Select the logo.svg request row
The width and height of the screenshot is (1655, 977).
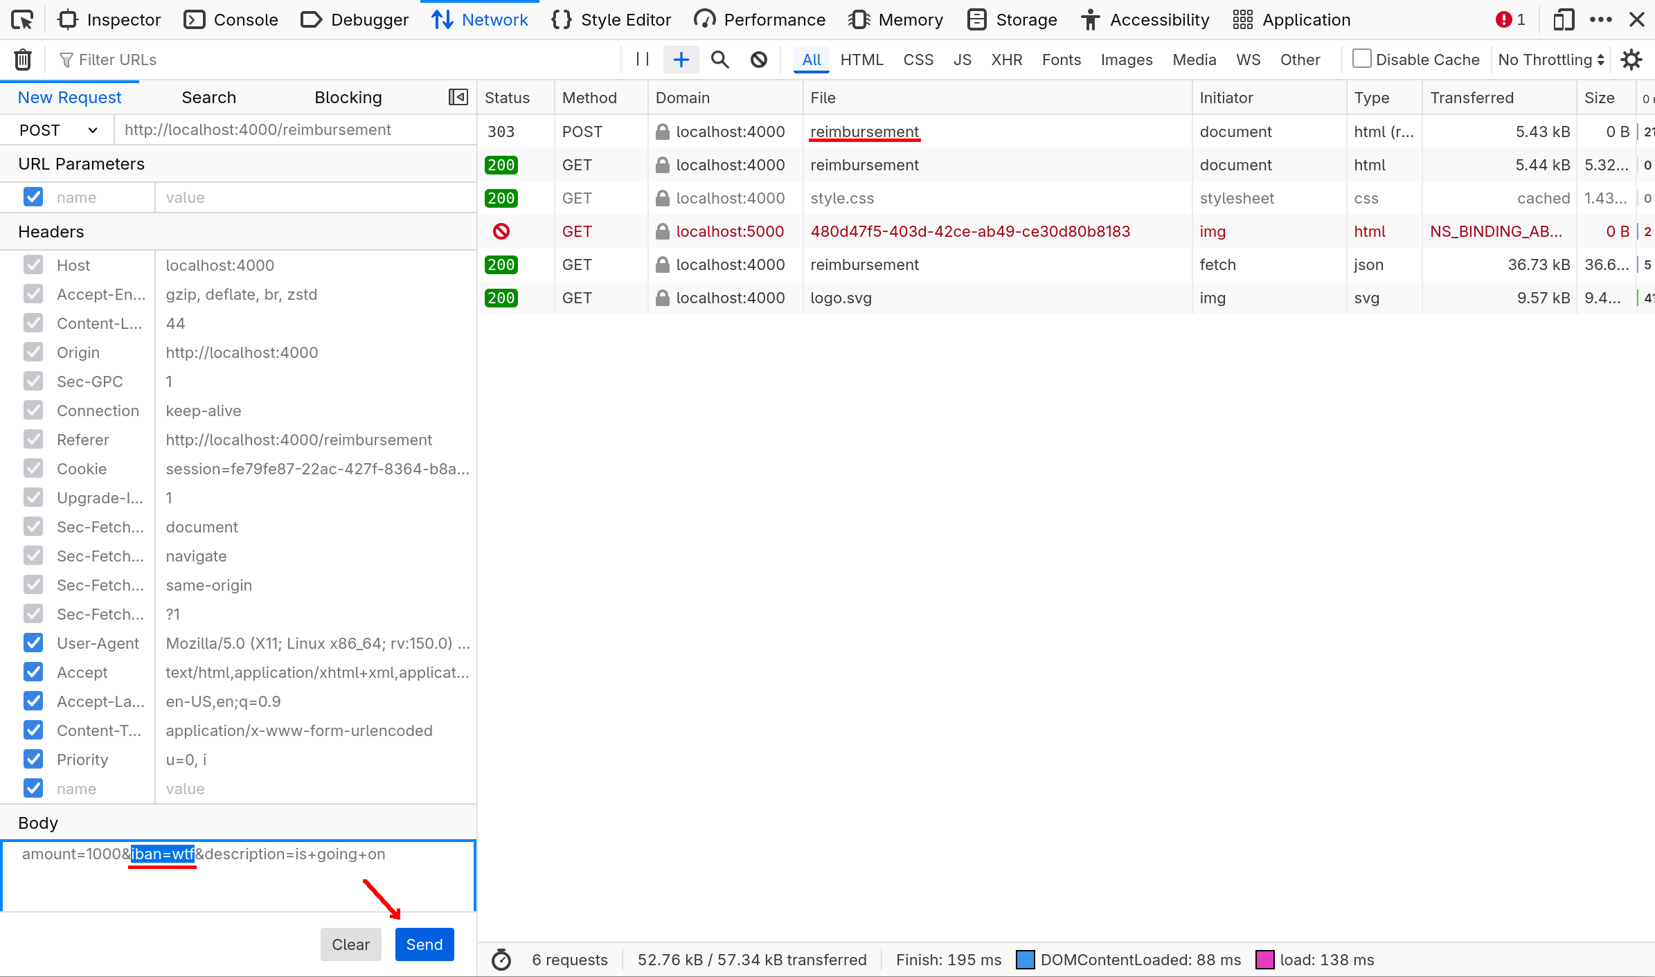click(1066, 298)
